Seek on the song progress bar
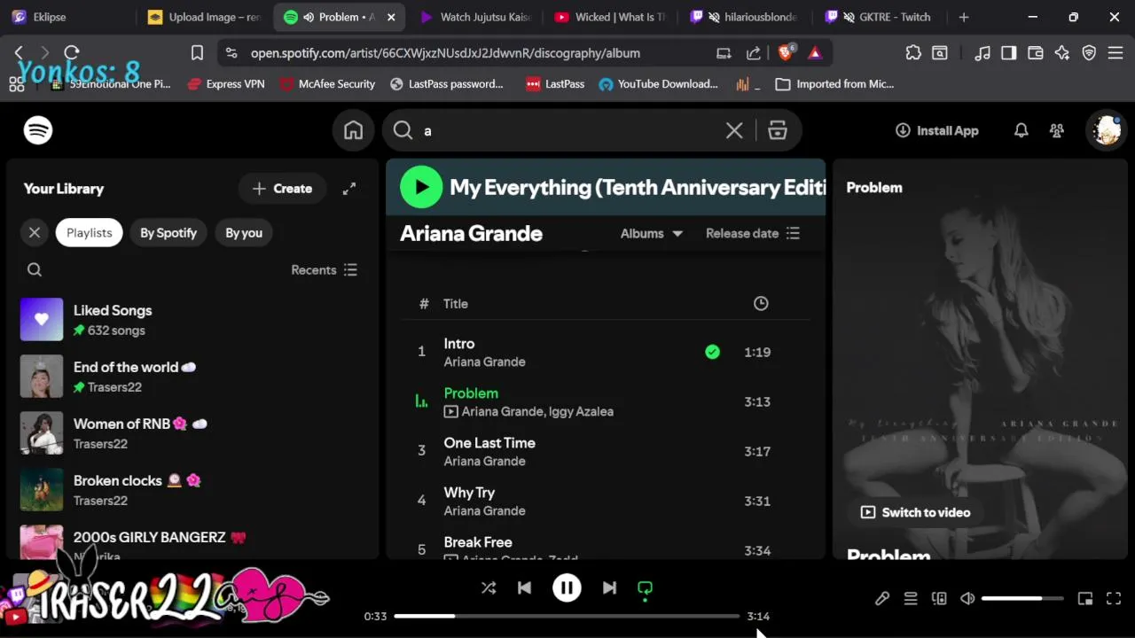The image size is (1135, 638). tap(567, 616)
